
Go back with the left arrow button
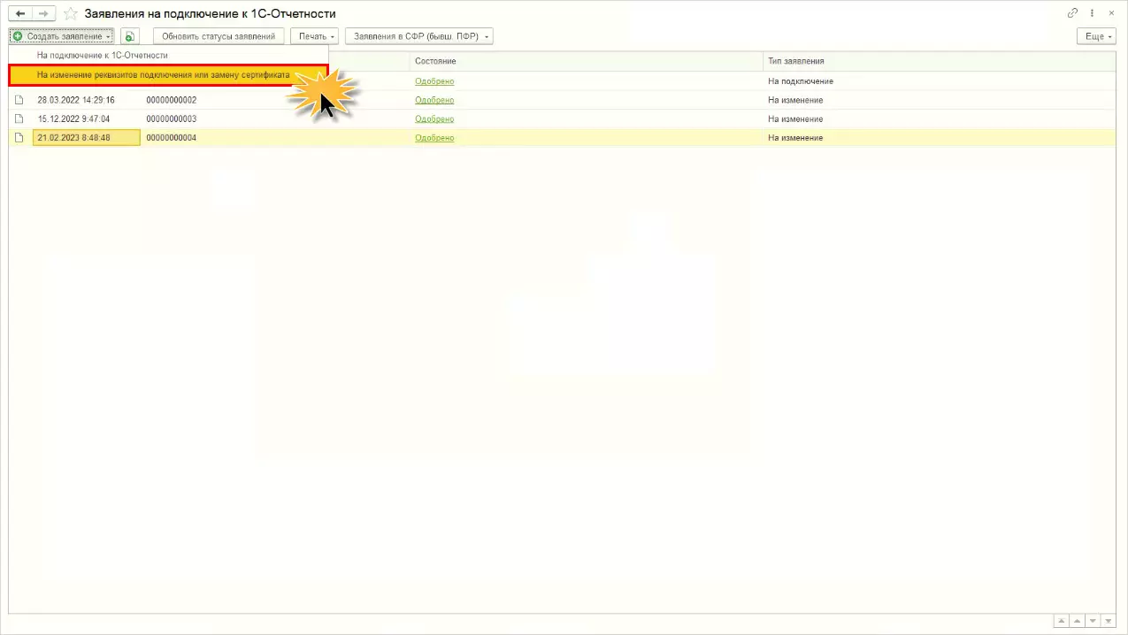20,14
